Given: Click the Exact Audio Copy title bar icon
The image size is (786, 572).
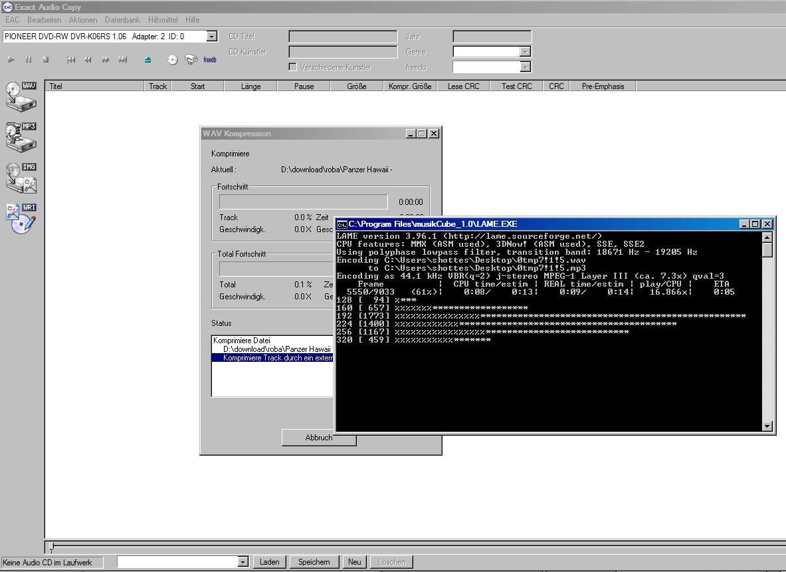Looking at the screenshot, I should (x=7, y=7).
